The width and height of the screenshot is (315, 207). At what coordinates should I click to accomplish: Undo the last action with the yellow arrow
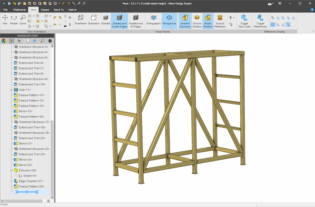click(14, 3)
